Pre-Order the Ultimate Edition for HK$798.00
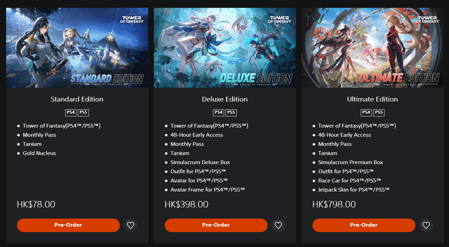Screen dimensions: 449x247 point(364,225)
